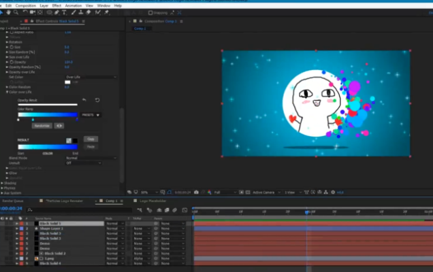Click the flip arrows button beside Randomize
The width and height of the screenshot is (433, 272).
[x=59, y=126]
